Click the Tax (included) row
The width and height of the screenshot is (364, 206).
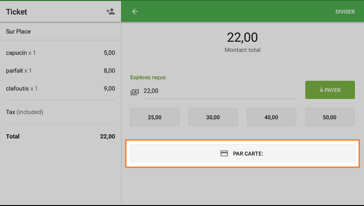[x=60, y=112]
